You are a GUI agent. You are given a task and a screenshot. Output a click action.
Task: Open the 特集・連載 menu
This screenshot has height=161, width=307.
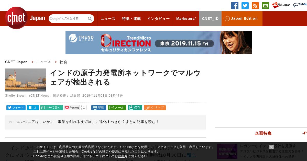[x=131, y=19]
